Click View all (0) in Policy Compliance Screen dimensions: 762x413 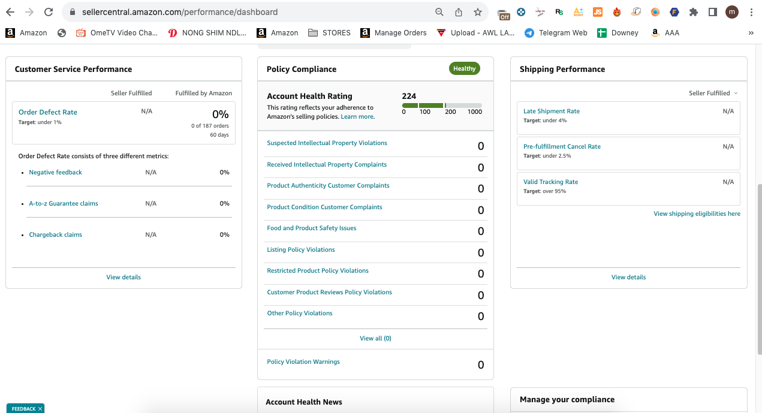click(x=375, y=338)
